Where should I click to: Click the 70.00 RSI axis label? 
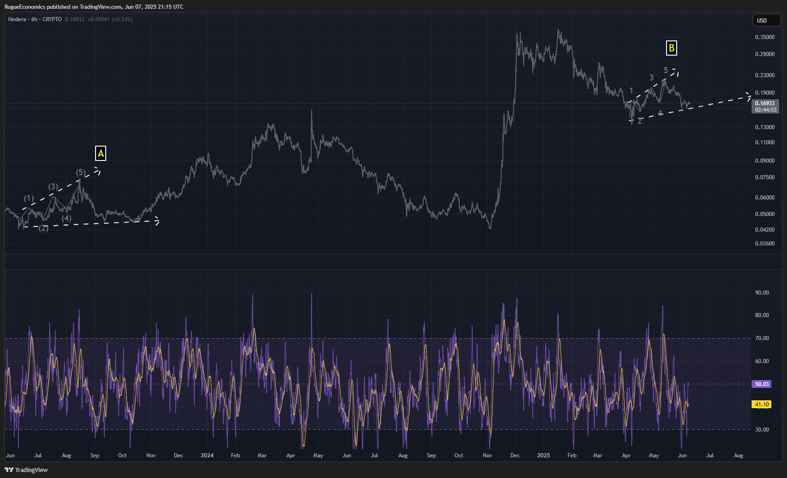point(762,338)
